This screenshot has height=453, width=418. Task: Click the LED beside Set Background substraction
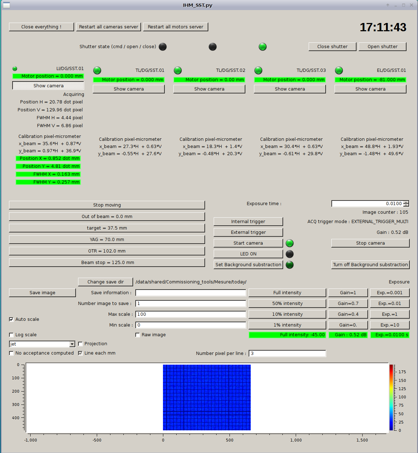tap(290, 265)
